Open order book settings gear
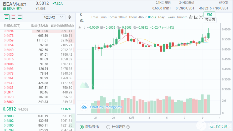Viewport: 233px width, 131px height. pos(69,17)
